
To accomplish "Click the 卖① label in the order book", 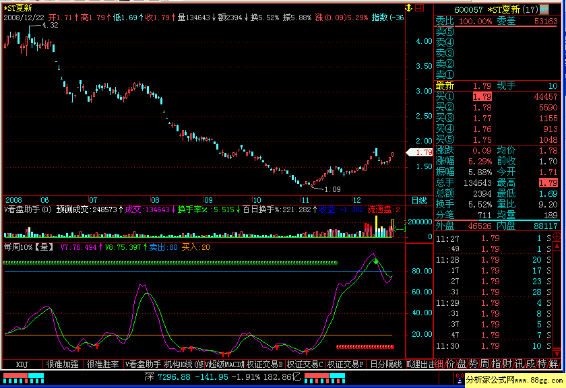I will (x=445, y=75).
